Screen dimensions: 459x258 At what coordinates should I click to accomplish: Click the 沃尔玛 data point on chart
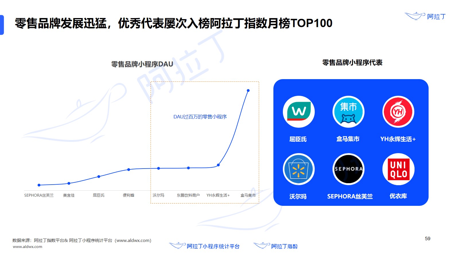point(159,168)
